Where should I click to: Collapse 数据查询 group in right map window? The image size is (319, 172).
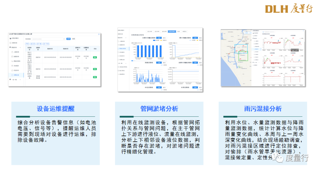(x=259, y=38)
